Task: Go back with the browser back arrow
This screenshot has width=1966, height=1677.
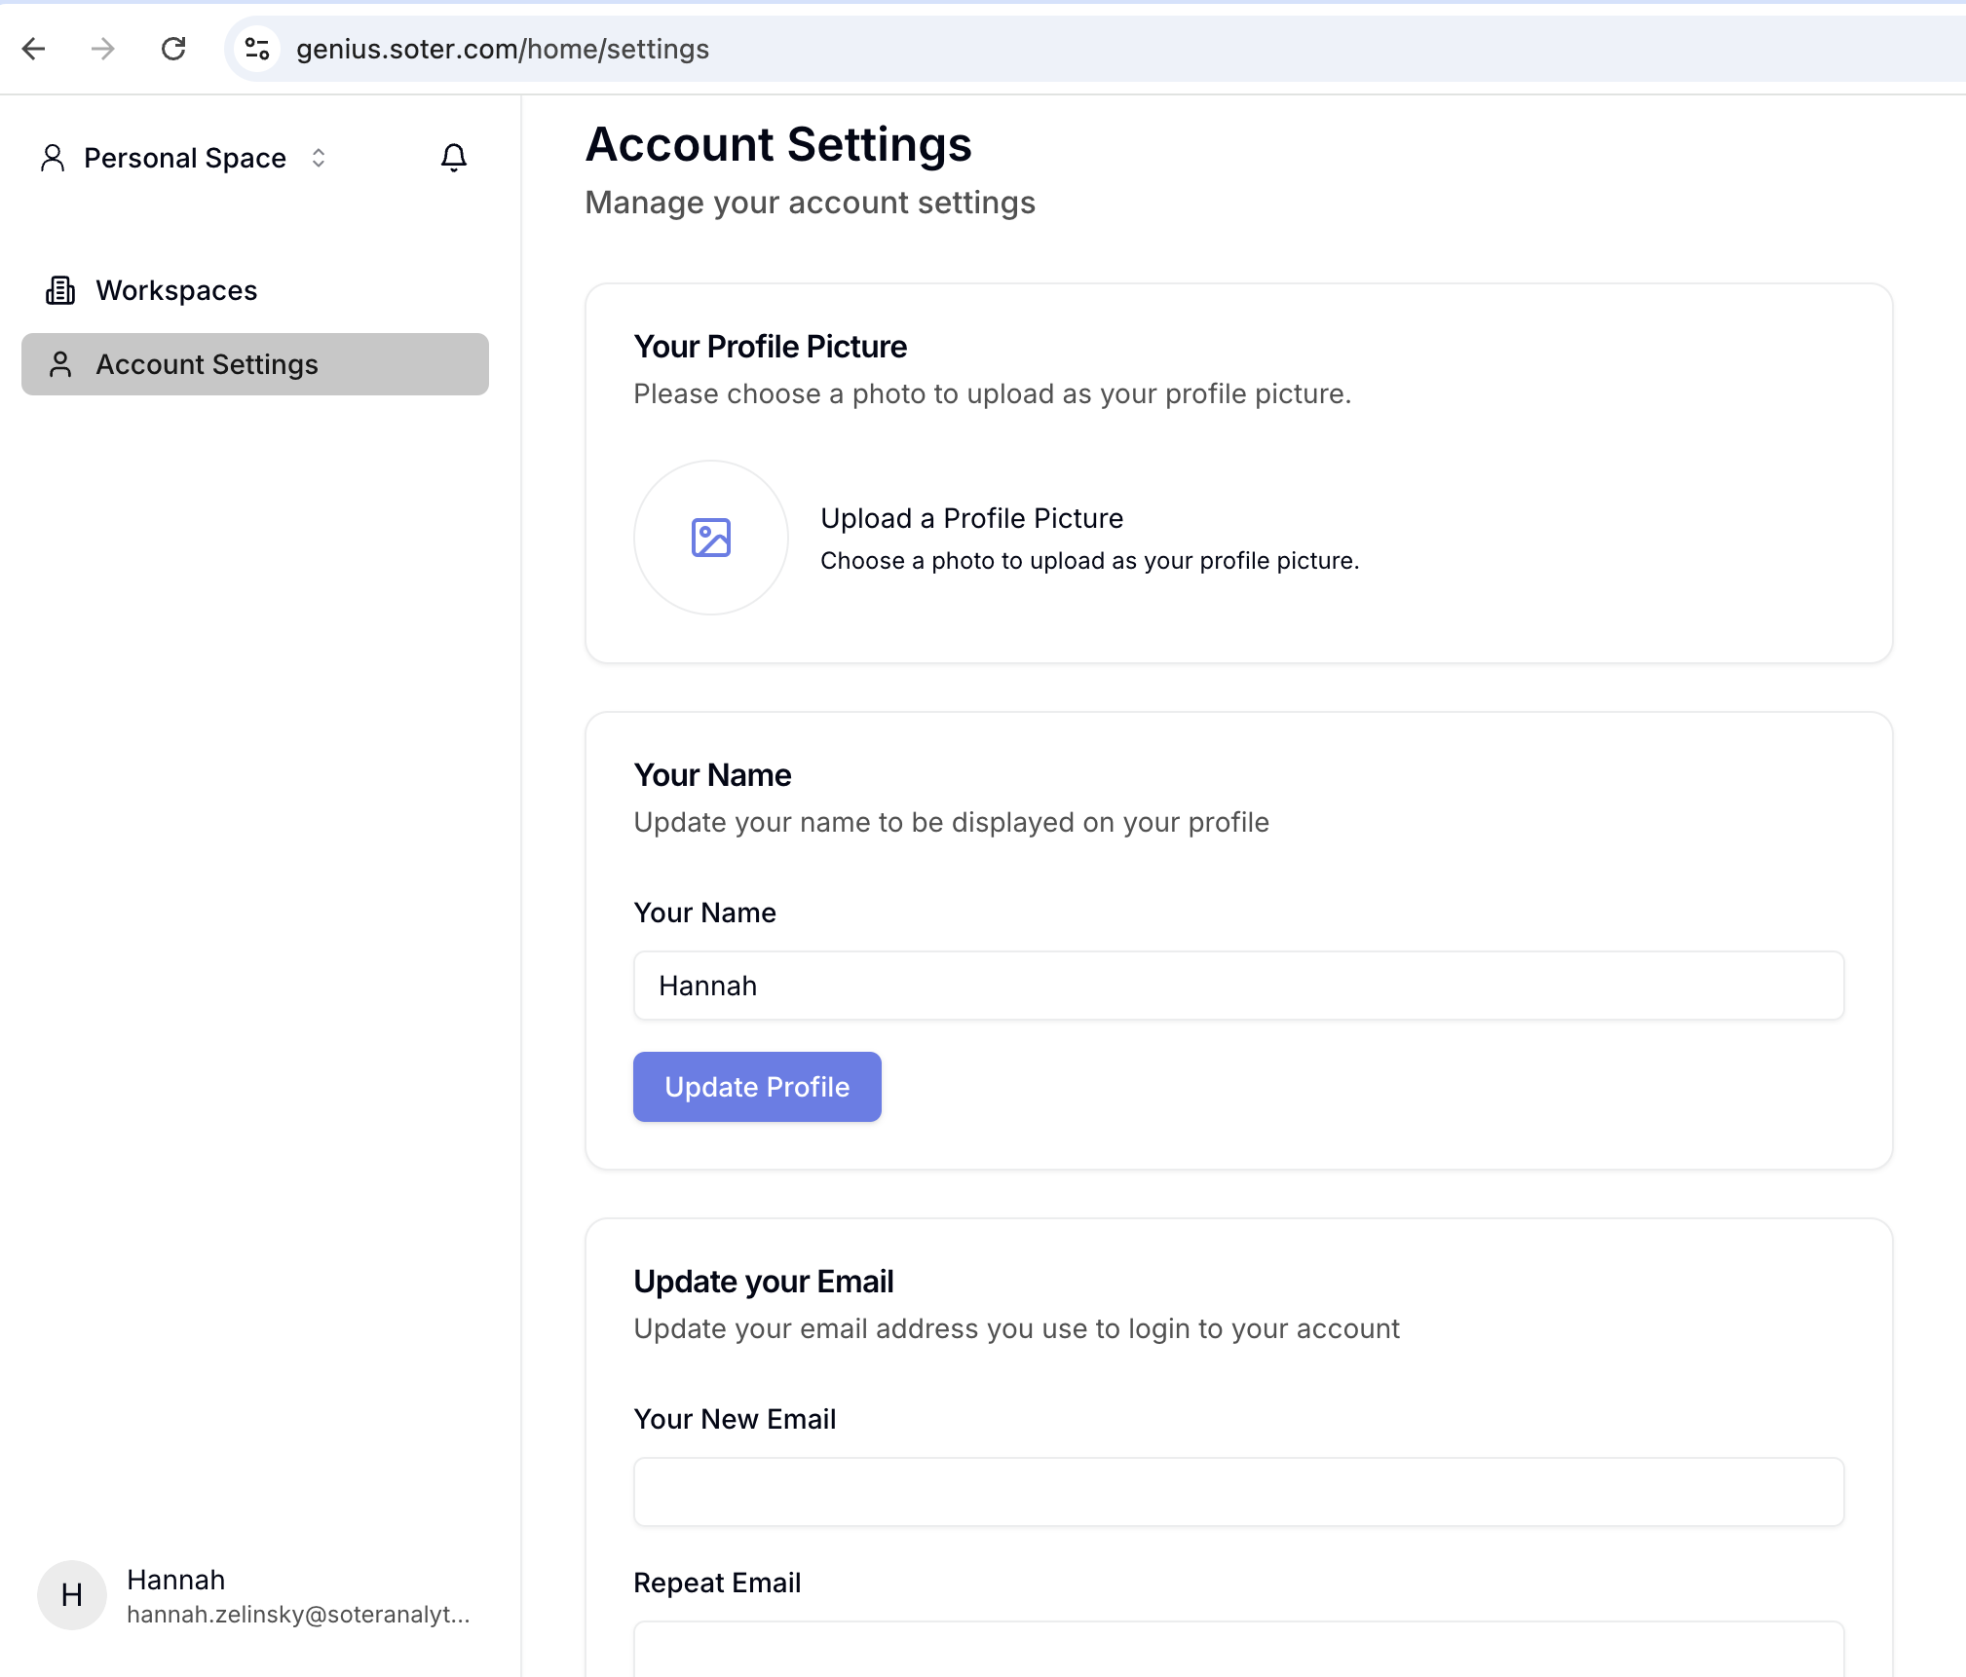Action: (x=34, y=49)
